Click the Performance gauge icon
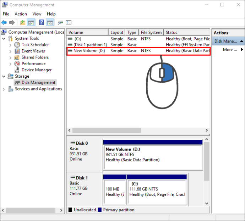Viewport: 245px width, 221px height. click(17, 63)
